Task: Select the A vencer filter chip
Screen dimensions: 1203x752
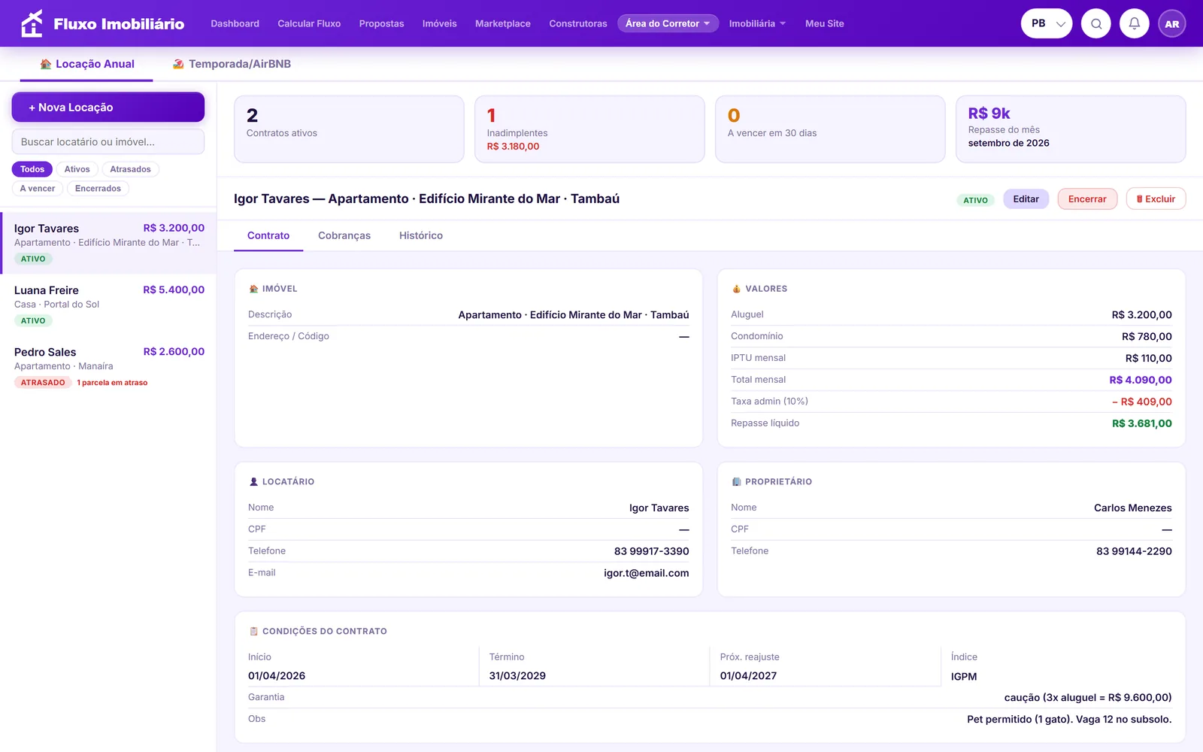Action: (x=38, y=188)
